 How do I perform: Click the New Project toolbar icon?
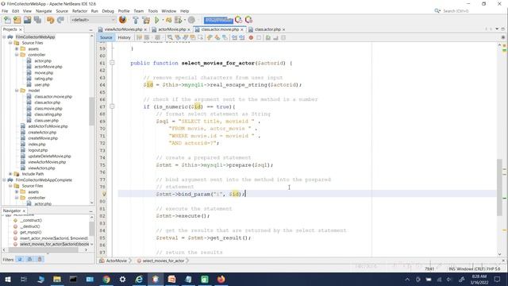(x=17, y=20)
